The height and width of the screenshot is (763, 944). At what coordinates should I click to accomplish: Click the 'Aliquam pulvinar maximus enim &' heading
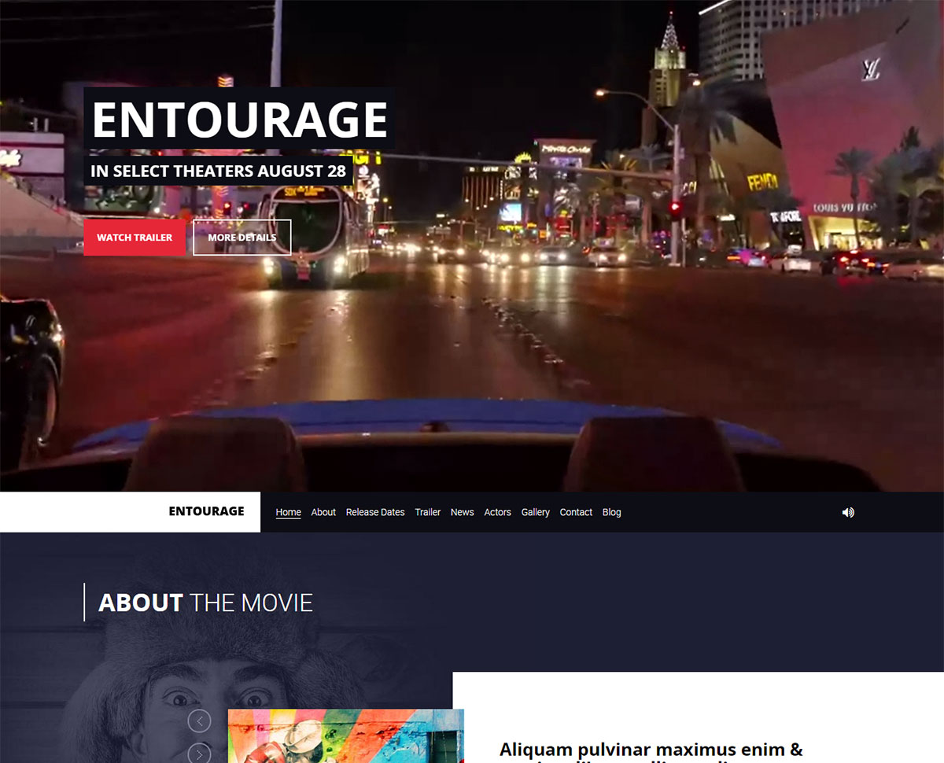click(651, 750)
